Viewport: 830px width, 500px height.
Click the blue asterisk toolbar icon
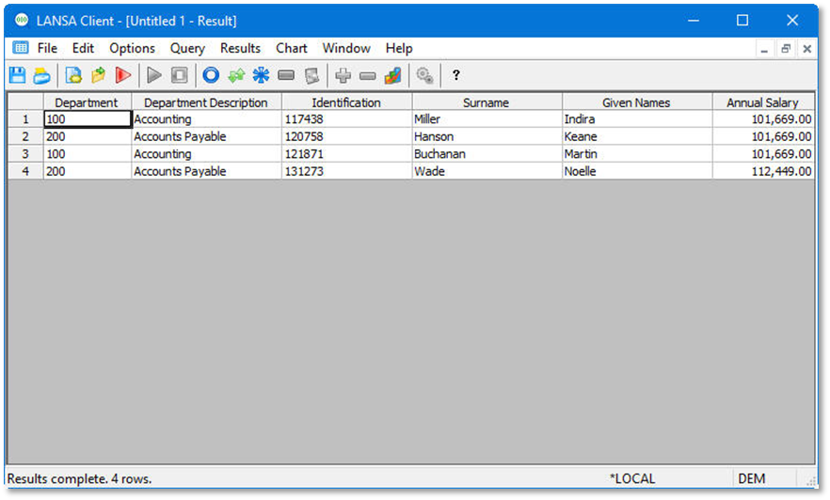pos(261,75)
